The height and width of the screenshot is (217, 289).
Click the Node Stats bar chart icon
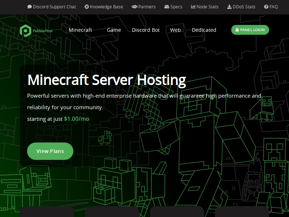click(193, 7)
